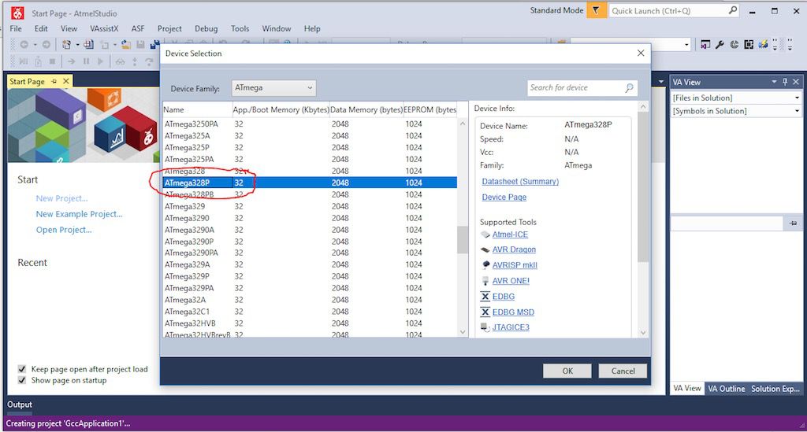This screenshot has height=432, width=807.
Task: Focus the Quick Launch search box
Action: [668, 10]
